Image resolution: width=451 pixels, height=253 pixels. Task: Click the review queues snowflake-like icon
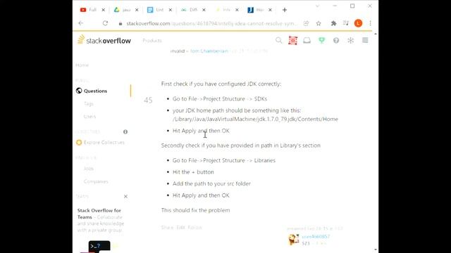pyautogui.click(x=350, y=41)
